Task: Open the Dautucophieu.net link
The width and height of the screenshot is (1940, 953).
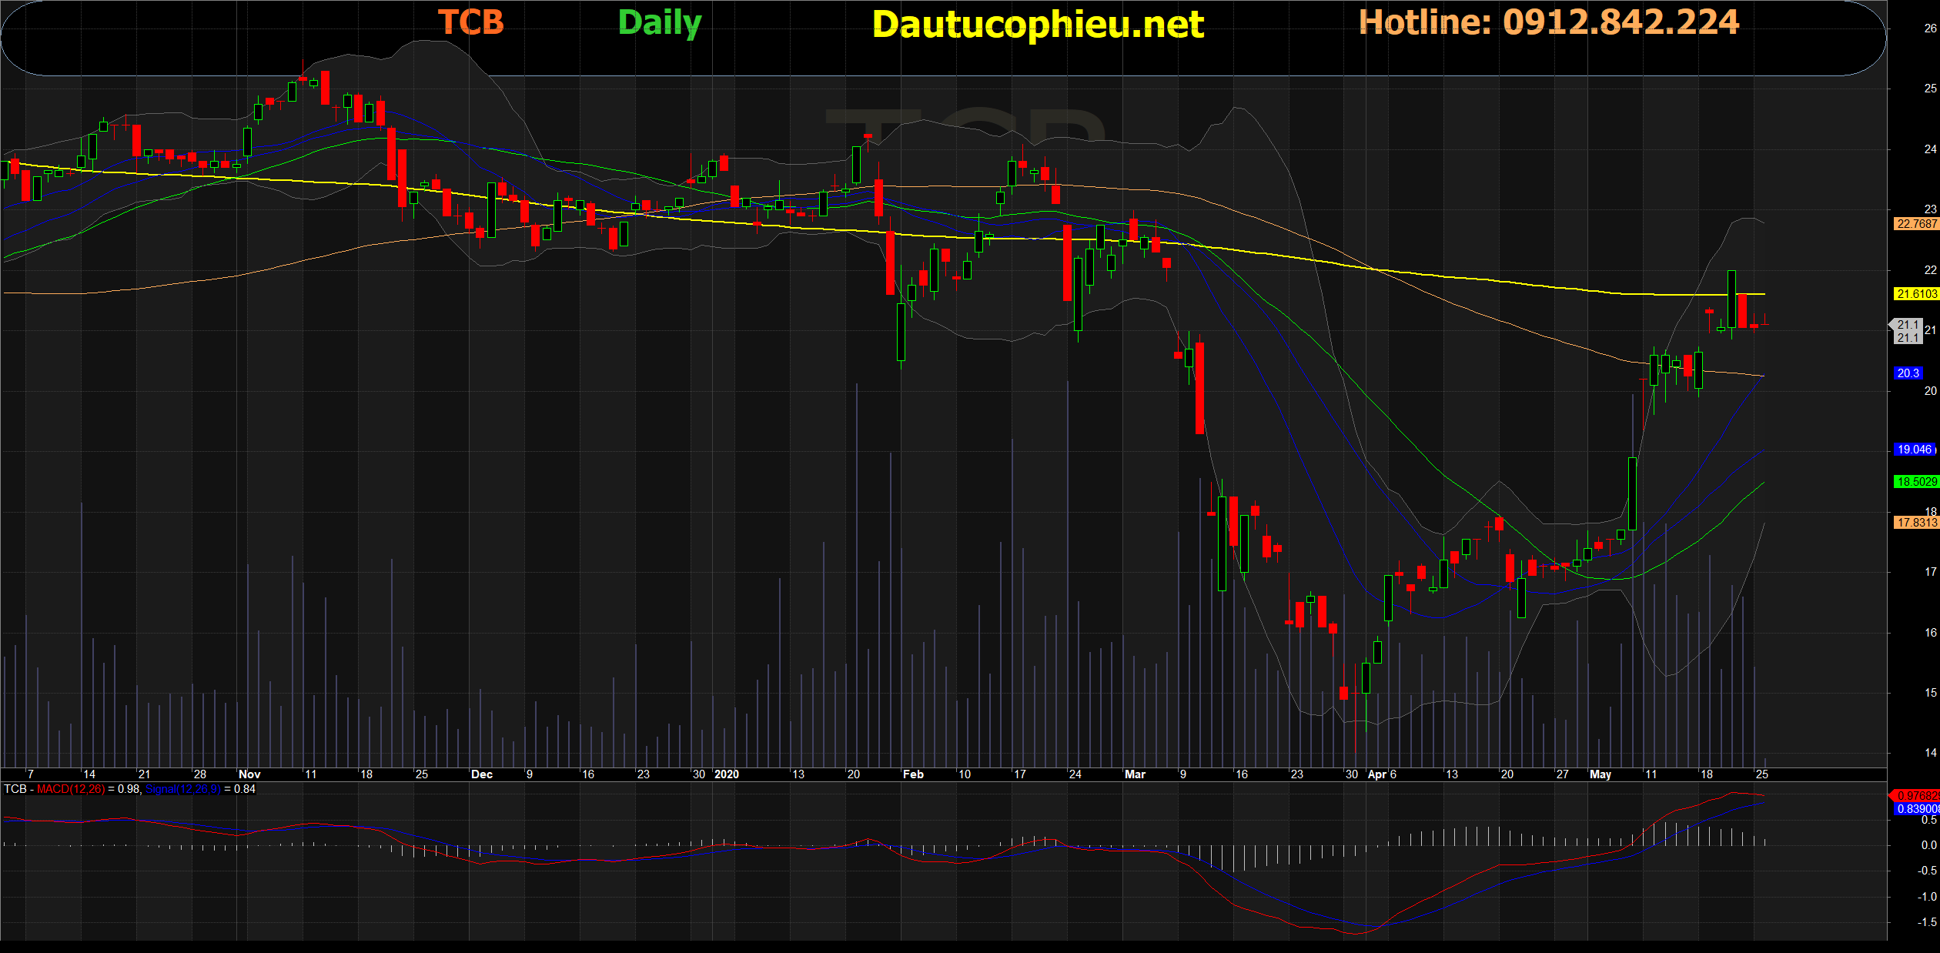Action: coord(1038,25)
